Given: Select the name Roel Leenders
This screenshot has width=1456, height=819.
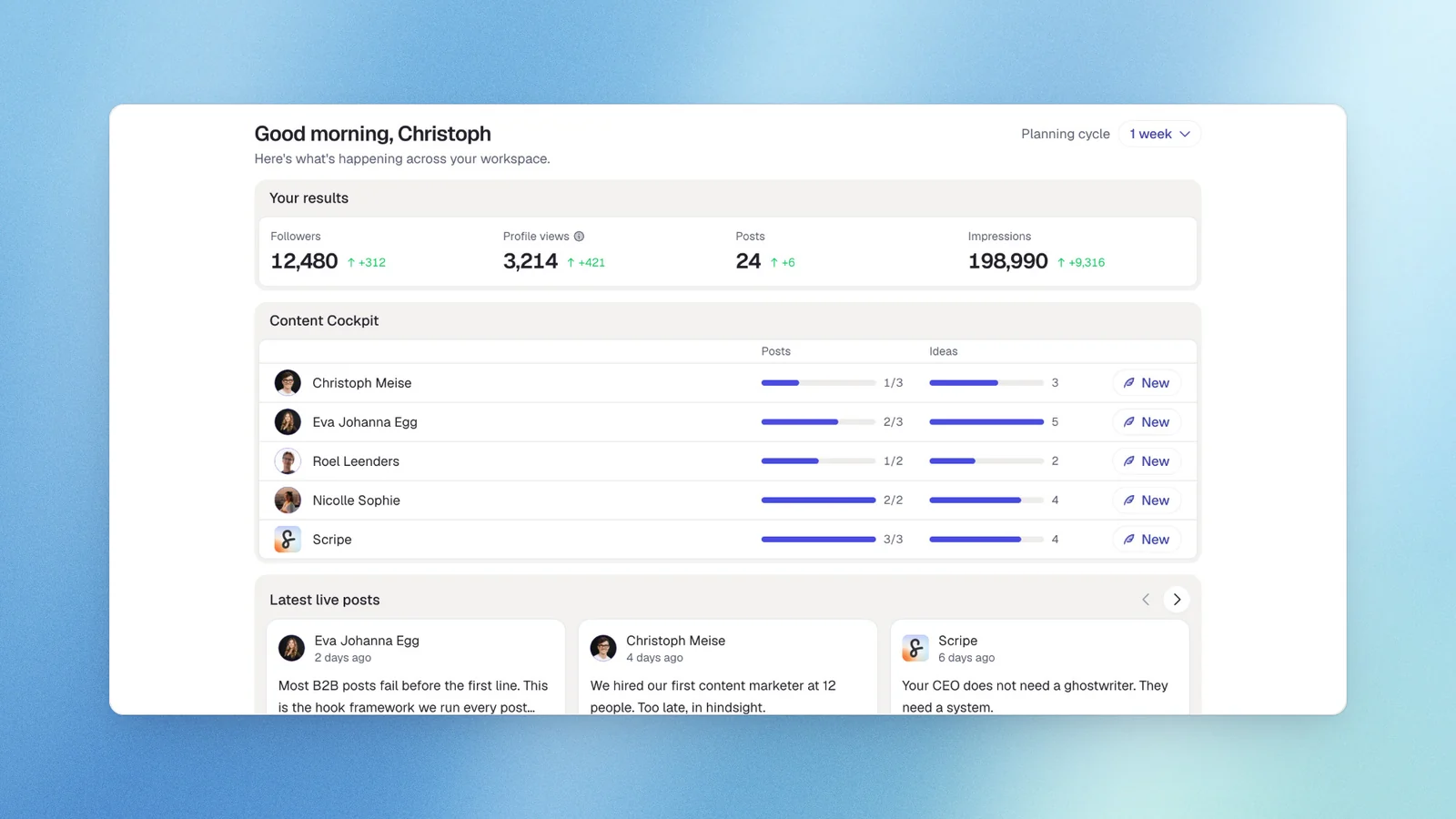Looking at the screenshot, I should (x=356, y=461).
